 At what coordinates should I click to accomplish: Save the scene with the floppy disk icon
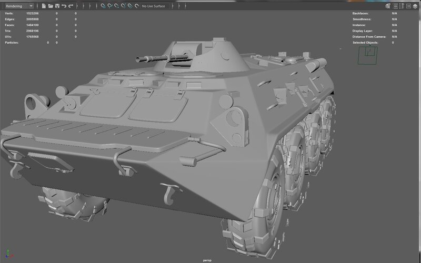point(57,6)
